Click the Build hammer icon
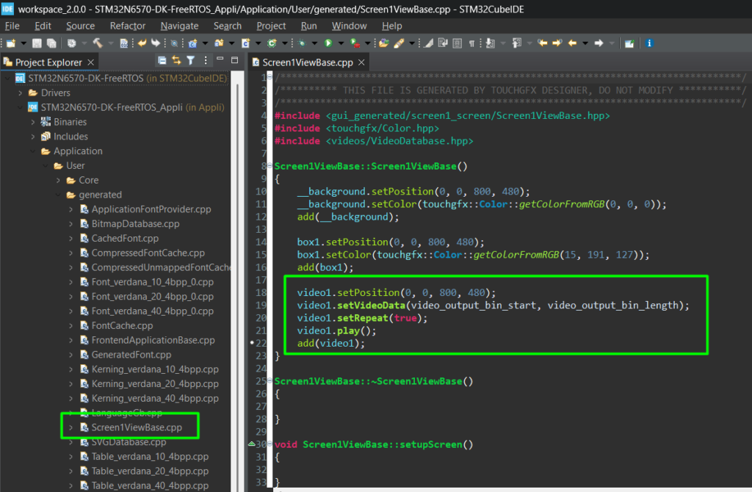Viewport: 752px width, 492px height. point(97,43)
